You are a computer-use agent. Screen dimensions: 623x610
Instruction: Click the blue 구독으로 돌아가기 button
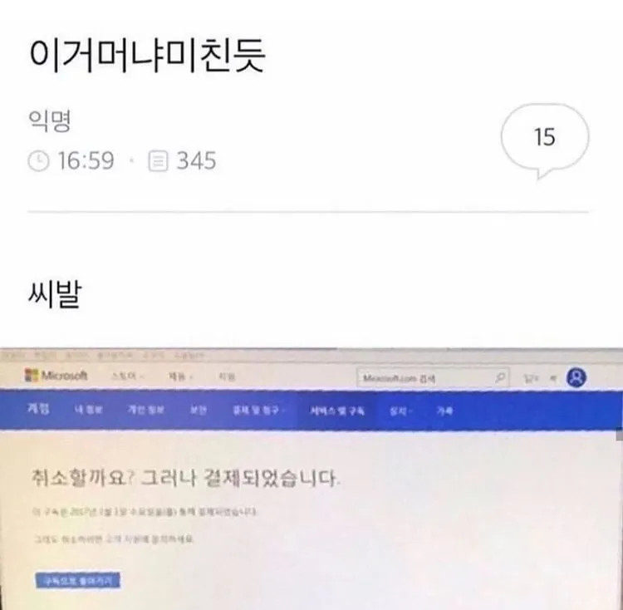click(x=77, y=581)
